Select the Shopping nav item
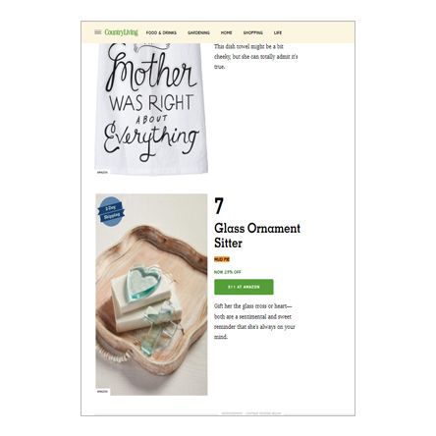This screenshot has height=436, width=436. 253,32
